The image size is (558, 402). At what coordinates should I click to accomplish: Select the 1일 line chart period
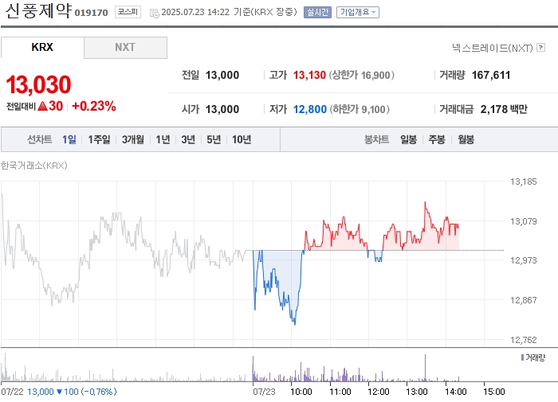point(69,139)
